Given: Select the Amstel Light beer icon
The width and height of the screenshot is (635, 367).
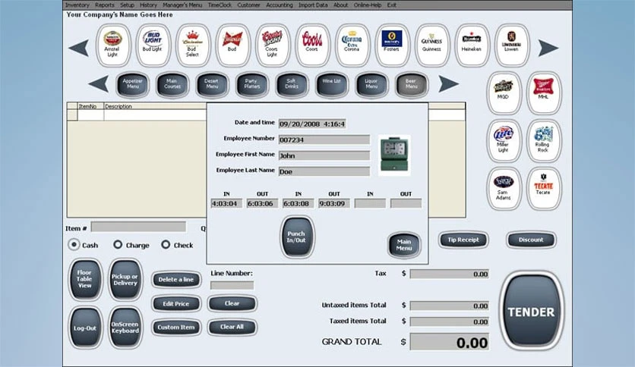Looking at the screenshot, I should (x=112, y=45).
